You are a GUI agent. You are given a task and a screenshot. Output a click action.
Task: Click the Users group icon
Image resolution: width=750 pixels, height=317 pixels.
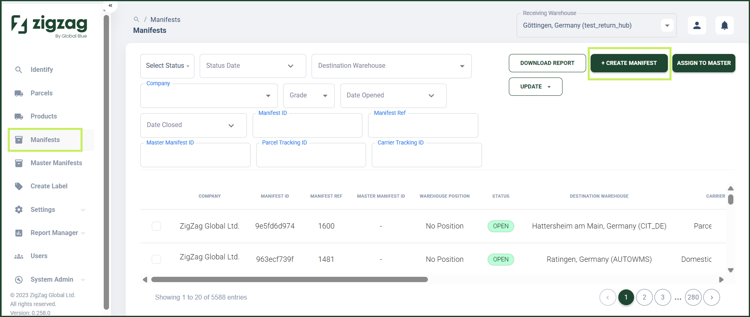(x=19, y=256)
